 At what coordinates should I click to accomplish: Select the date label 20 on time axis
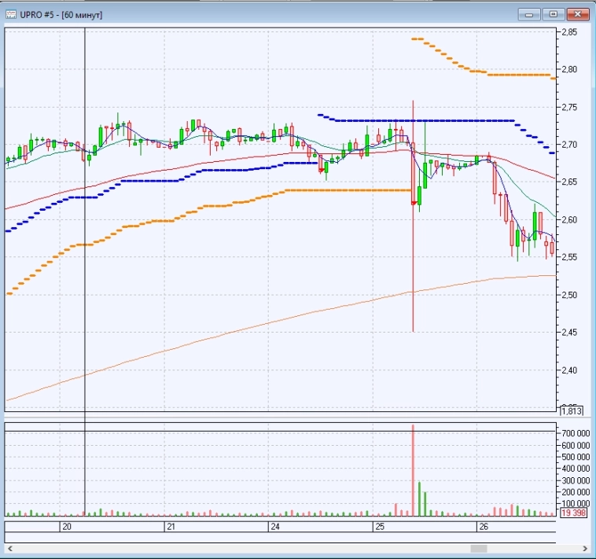click(66, 527)
